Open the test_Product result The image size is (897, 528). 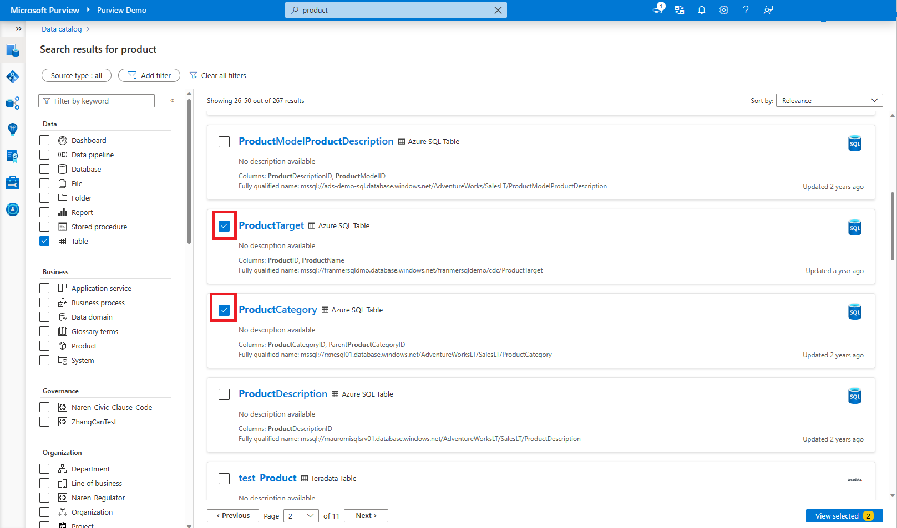[267, 478]
